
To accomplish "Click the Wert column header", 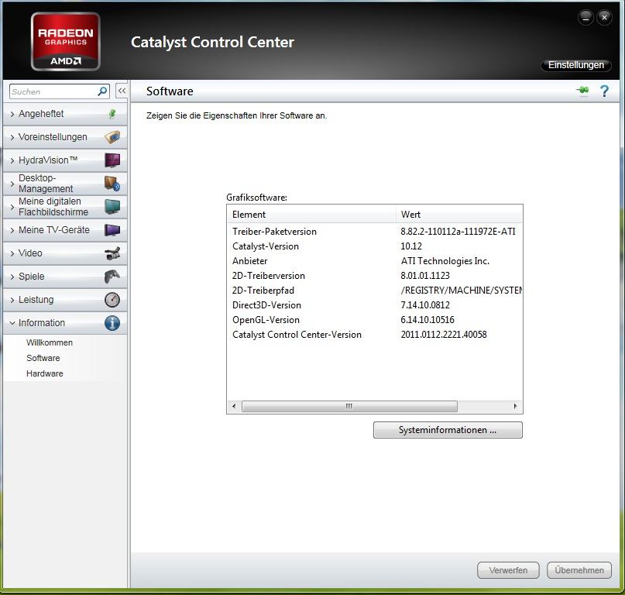I will [x=459, y=215].
